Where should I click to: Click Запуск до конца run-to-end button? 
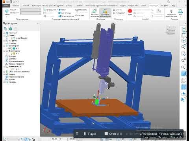(66, 16)
